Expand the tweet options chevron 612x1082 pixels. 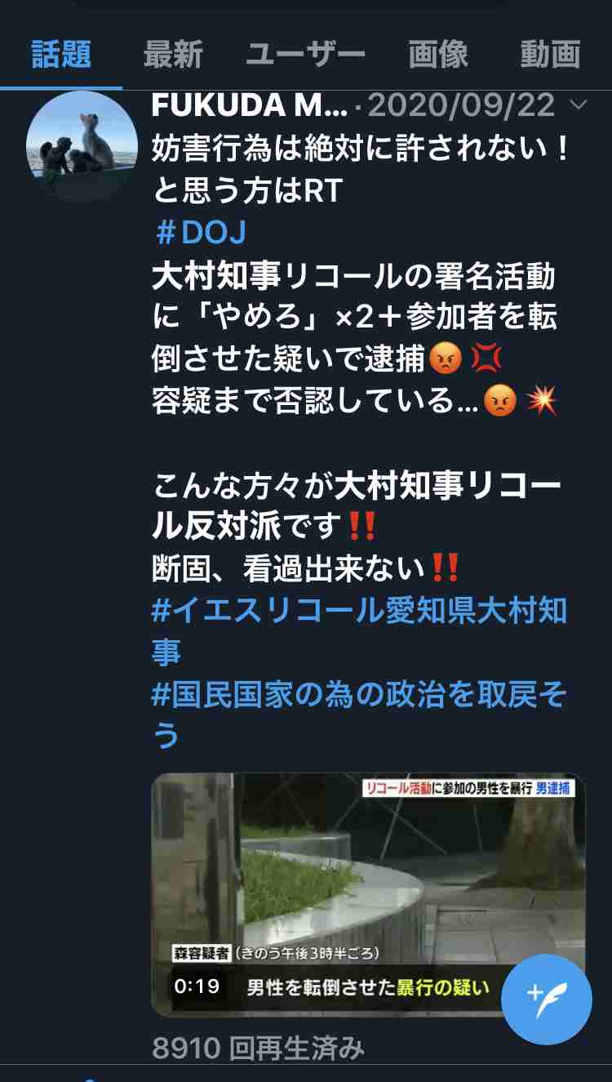pyautogui.click(x=578, y=105)
